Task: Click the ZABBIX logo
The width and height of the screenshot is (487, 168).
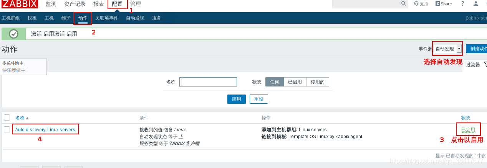Action: (x=19, y=4)
